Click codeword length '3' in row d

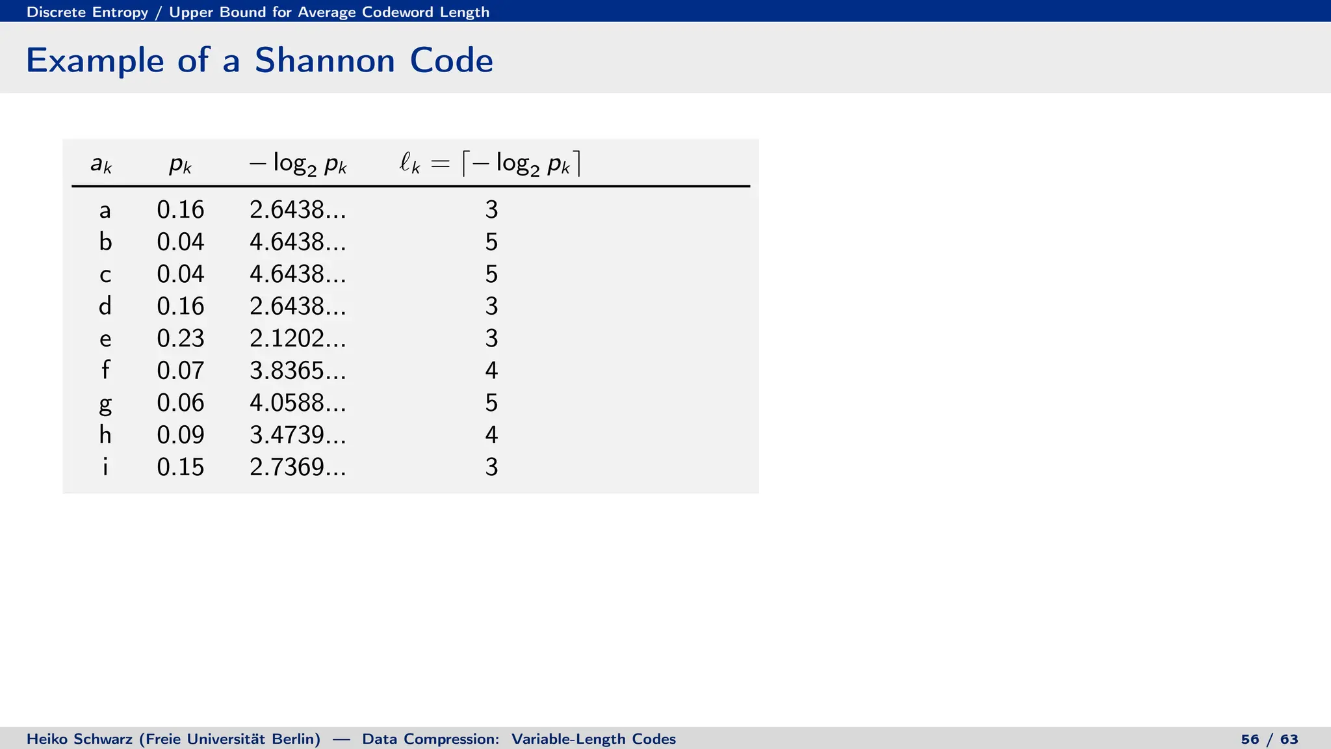click(491, 306)
